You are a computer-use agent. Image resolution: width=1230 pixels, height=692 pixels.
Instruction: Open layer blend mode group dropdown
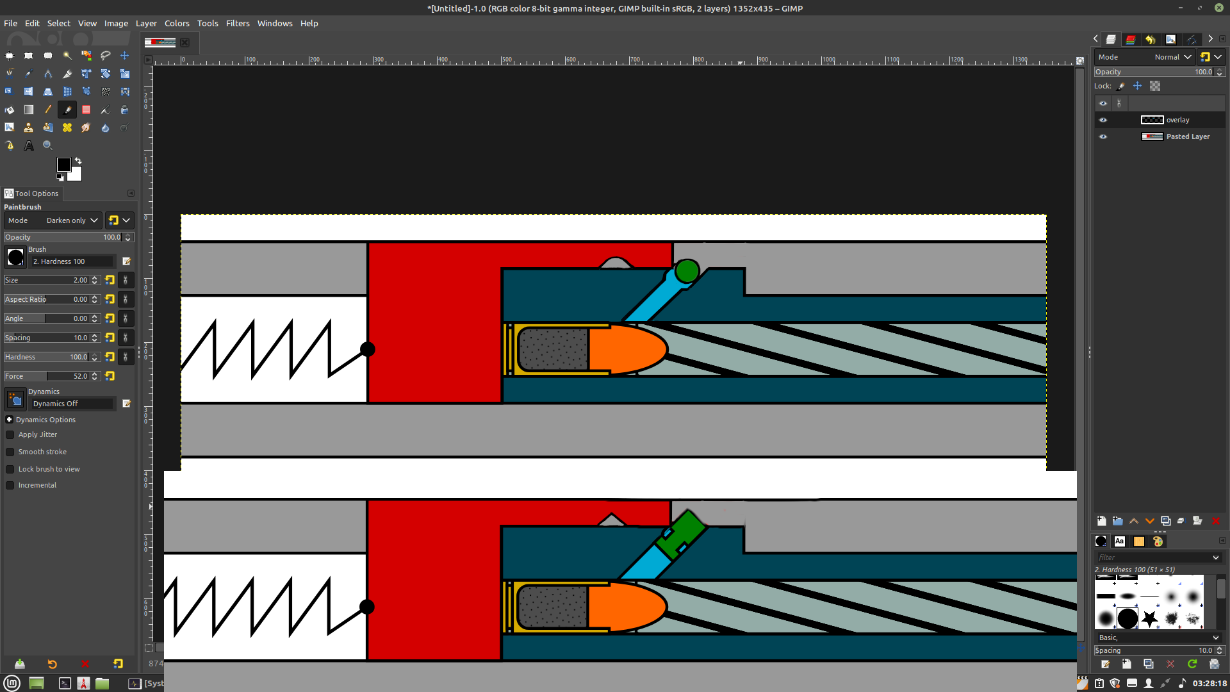(x=1211, y=57)
